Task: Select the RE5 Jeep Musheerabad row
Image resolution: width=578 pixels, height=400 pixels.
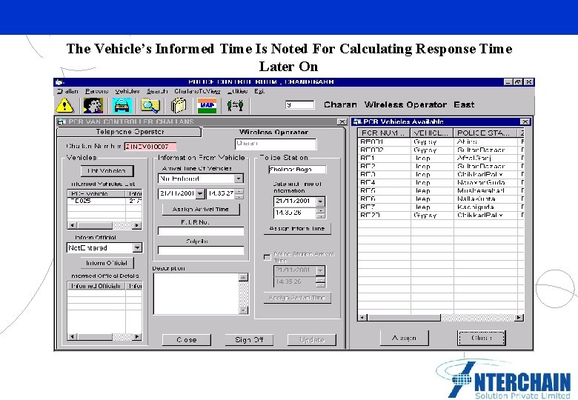Action: 440,190
